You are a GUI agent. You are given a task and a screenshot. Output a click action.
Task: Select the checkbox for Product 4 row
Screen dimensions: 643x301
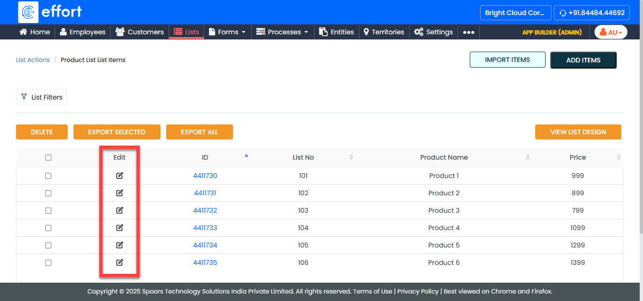tap(48, 228)
